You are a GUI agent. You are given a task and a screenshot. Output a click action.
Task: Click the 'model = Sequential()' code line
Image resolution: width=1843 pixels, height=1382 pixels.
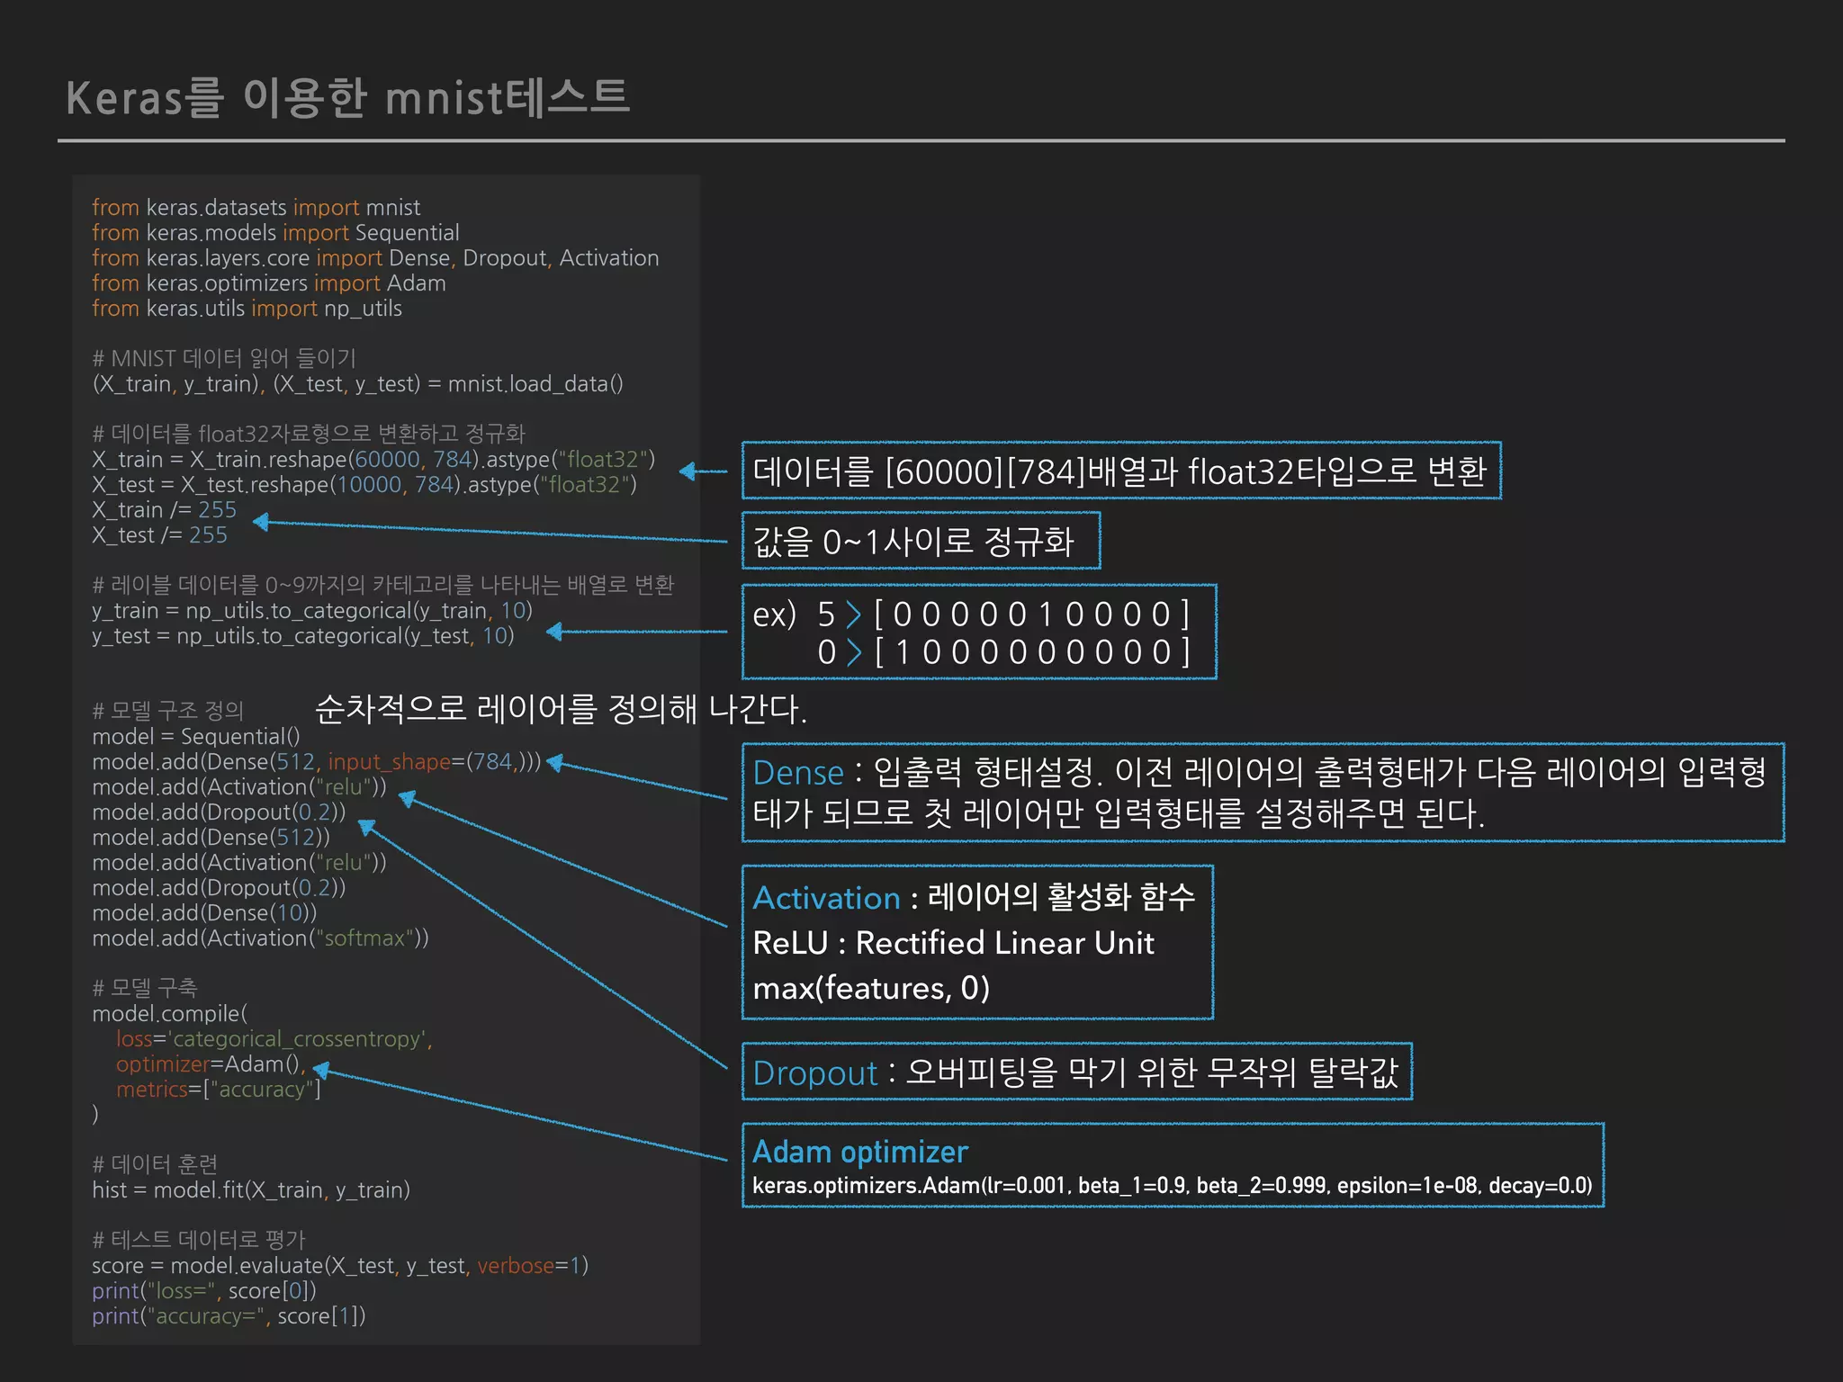pyautogui.click(x=195, y=737)
